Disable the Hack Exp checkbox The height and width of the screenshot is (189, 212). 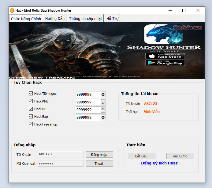click(31, 117)
